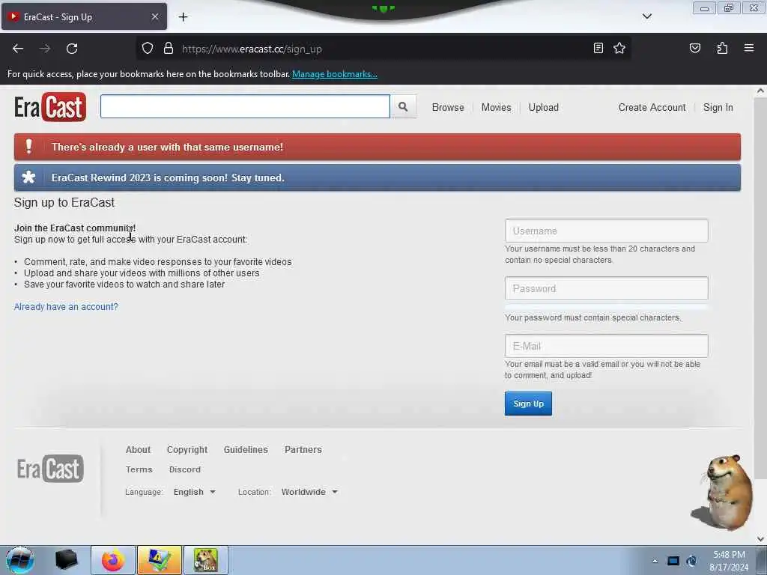The height and width of the screenshot is (575, 767).
Task: Click Create Account in the header
Action: click(x=652, y=108)
